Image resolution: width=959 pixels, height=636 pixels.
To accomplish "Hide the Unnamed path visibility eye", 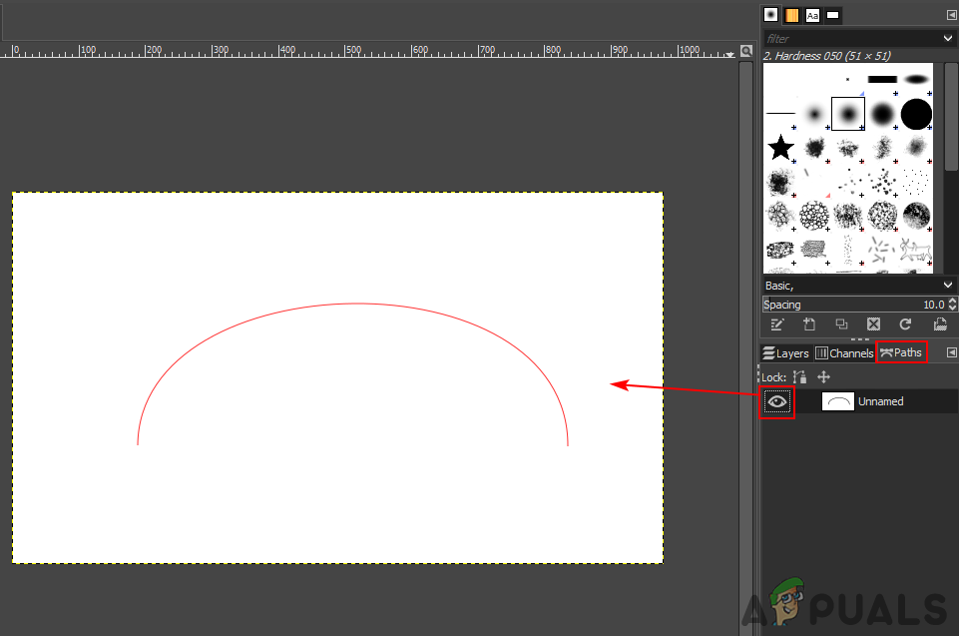I will pos(777,401).
